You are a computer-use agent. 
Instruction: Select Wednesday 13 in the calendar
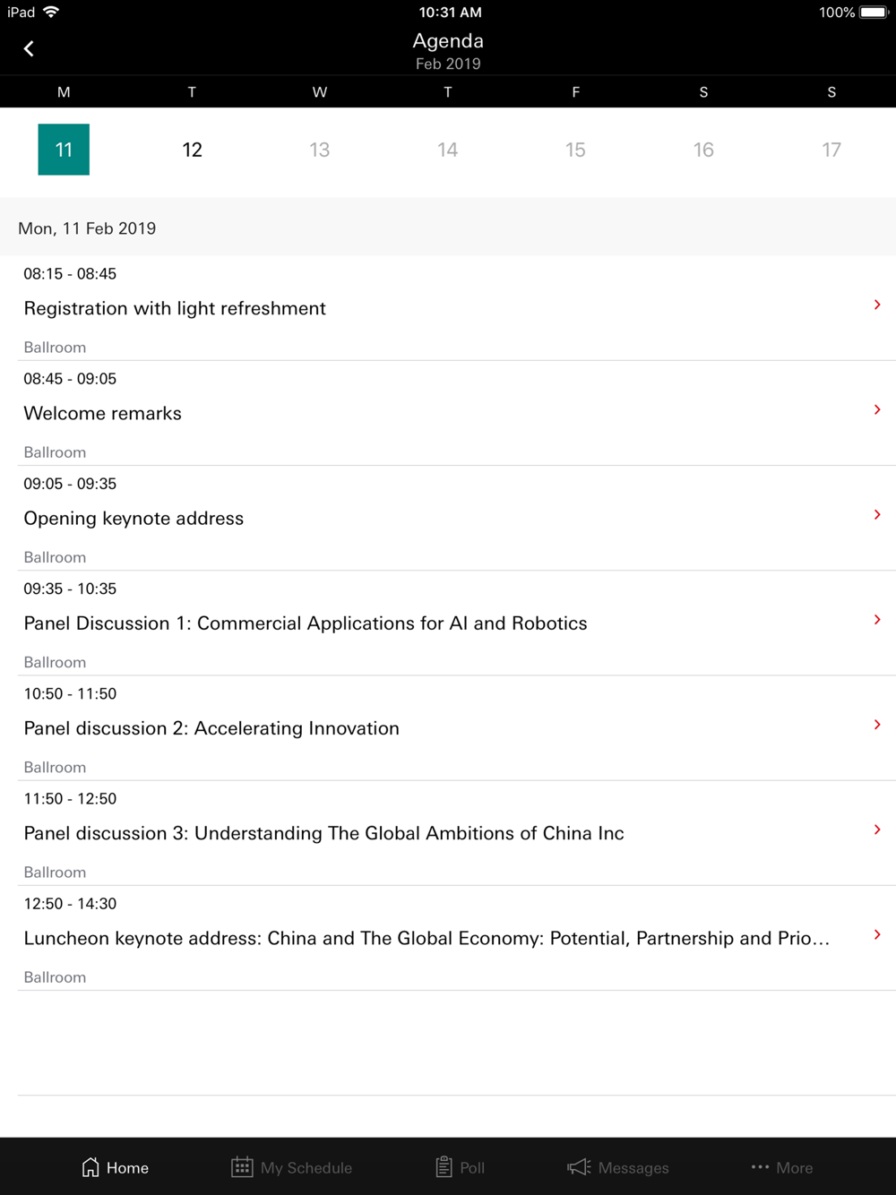tap(320, 150)
